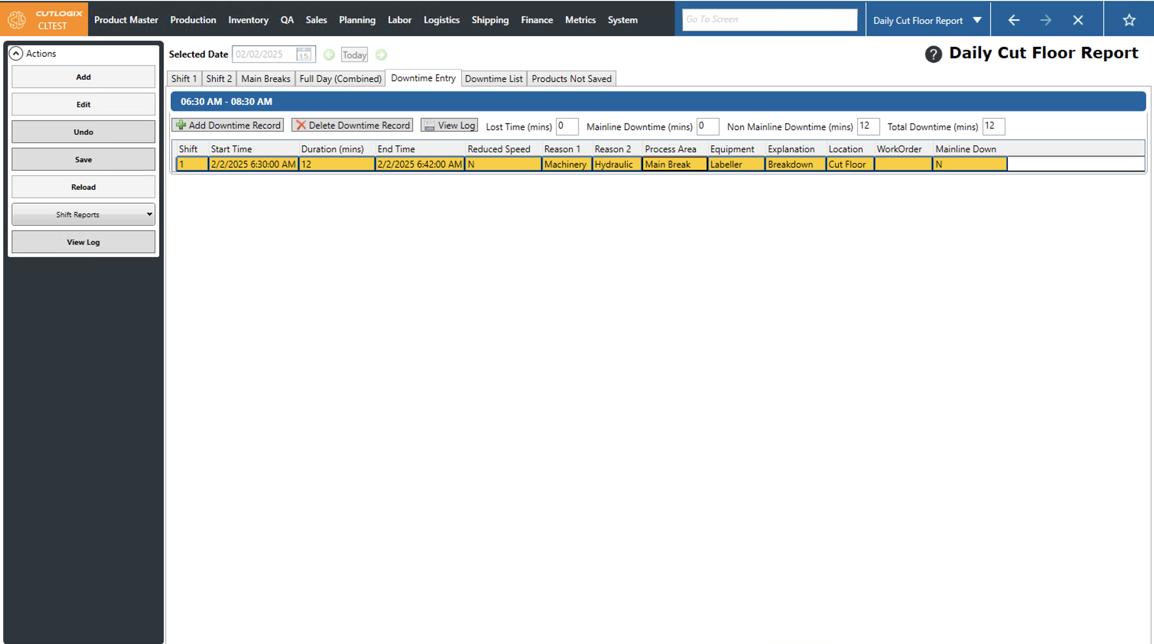The height and width of the screenshot is (644, 1154).
Task: Click the help question mark icon
Action: pos(933,54)
